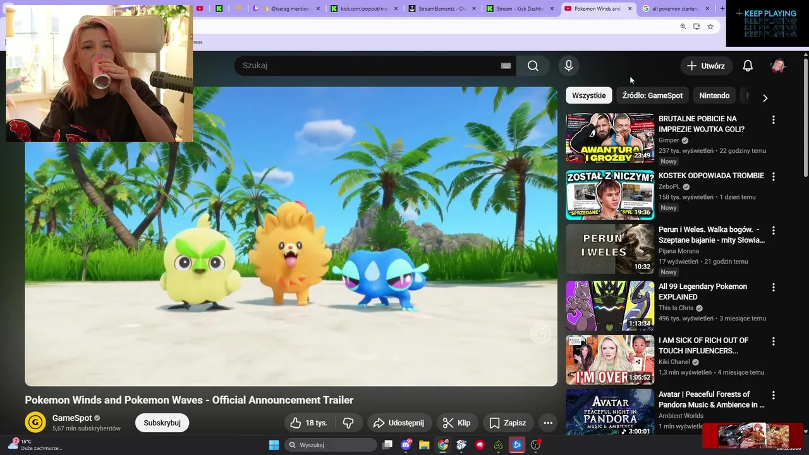
Task: Open options menu for I AM SICK OF RICH video
Action: tap(773, 341)
